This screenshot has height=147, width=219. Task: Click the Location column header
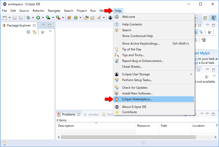pyautogui.click(x=202, y=126)
